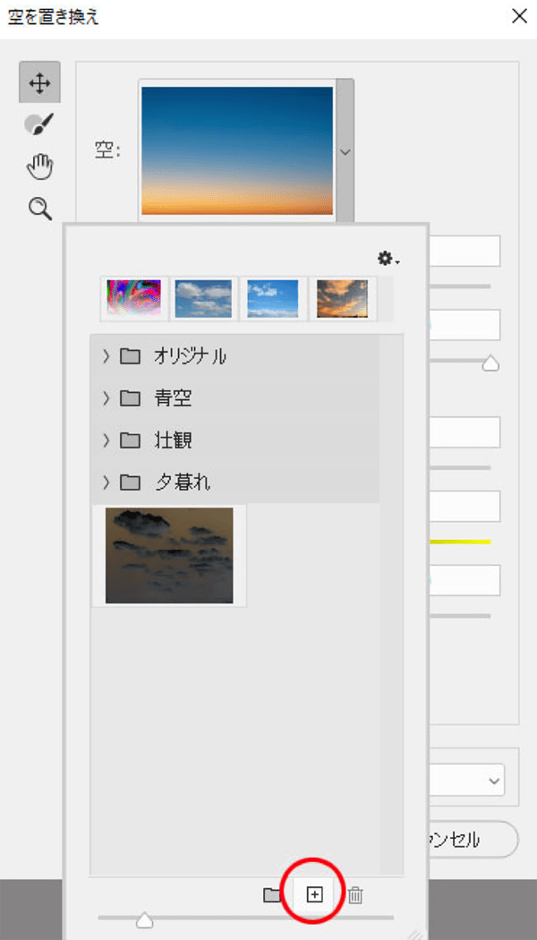537x940 pixels.
Task: Delete sky with the trash icon
Action: click(355, 895)
